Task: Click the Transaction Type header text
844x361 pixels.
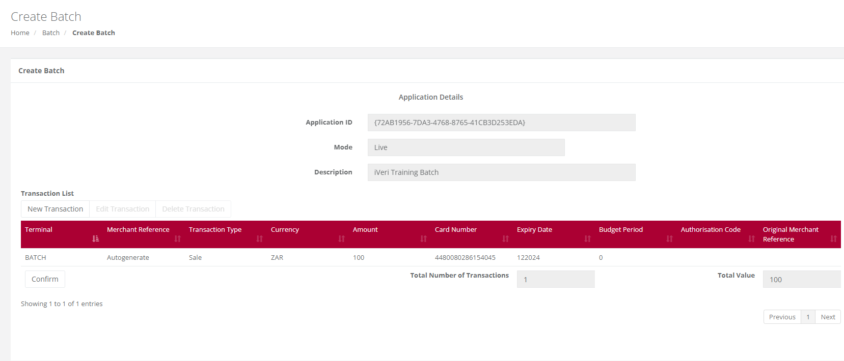Action: pyautogui.click(x=215, y=229)
